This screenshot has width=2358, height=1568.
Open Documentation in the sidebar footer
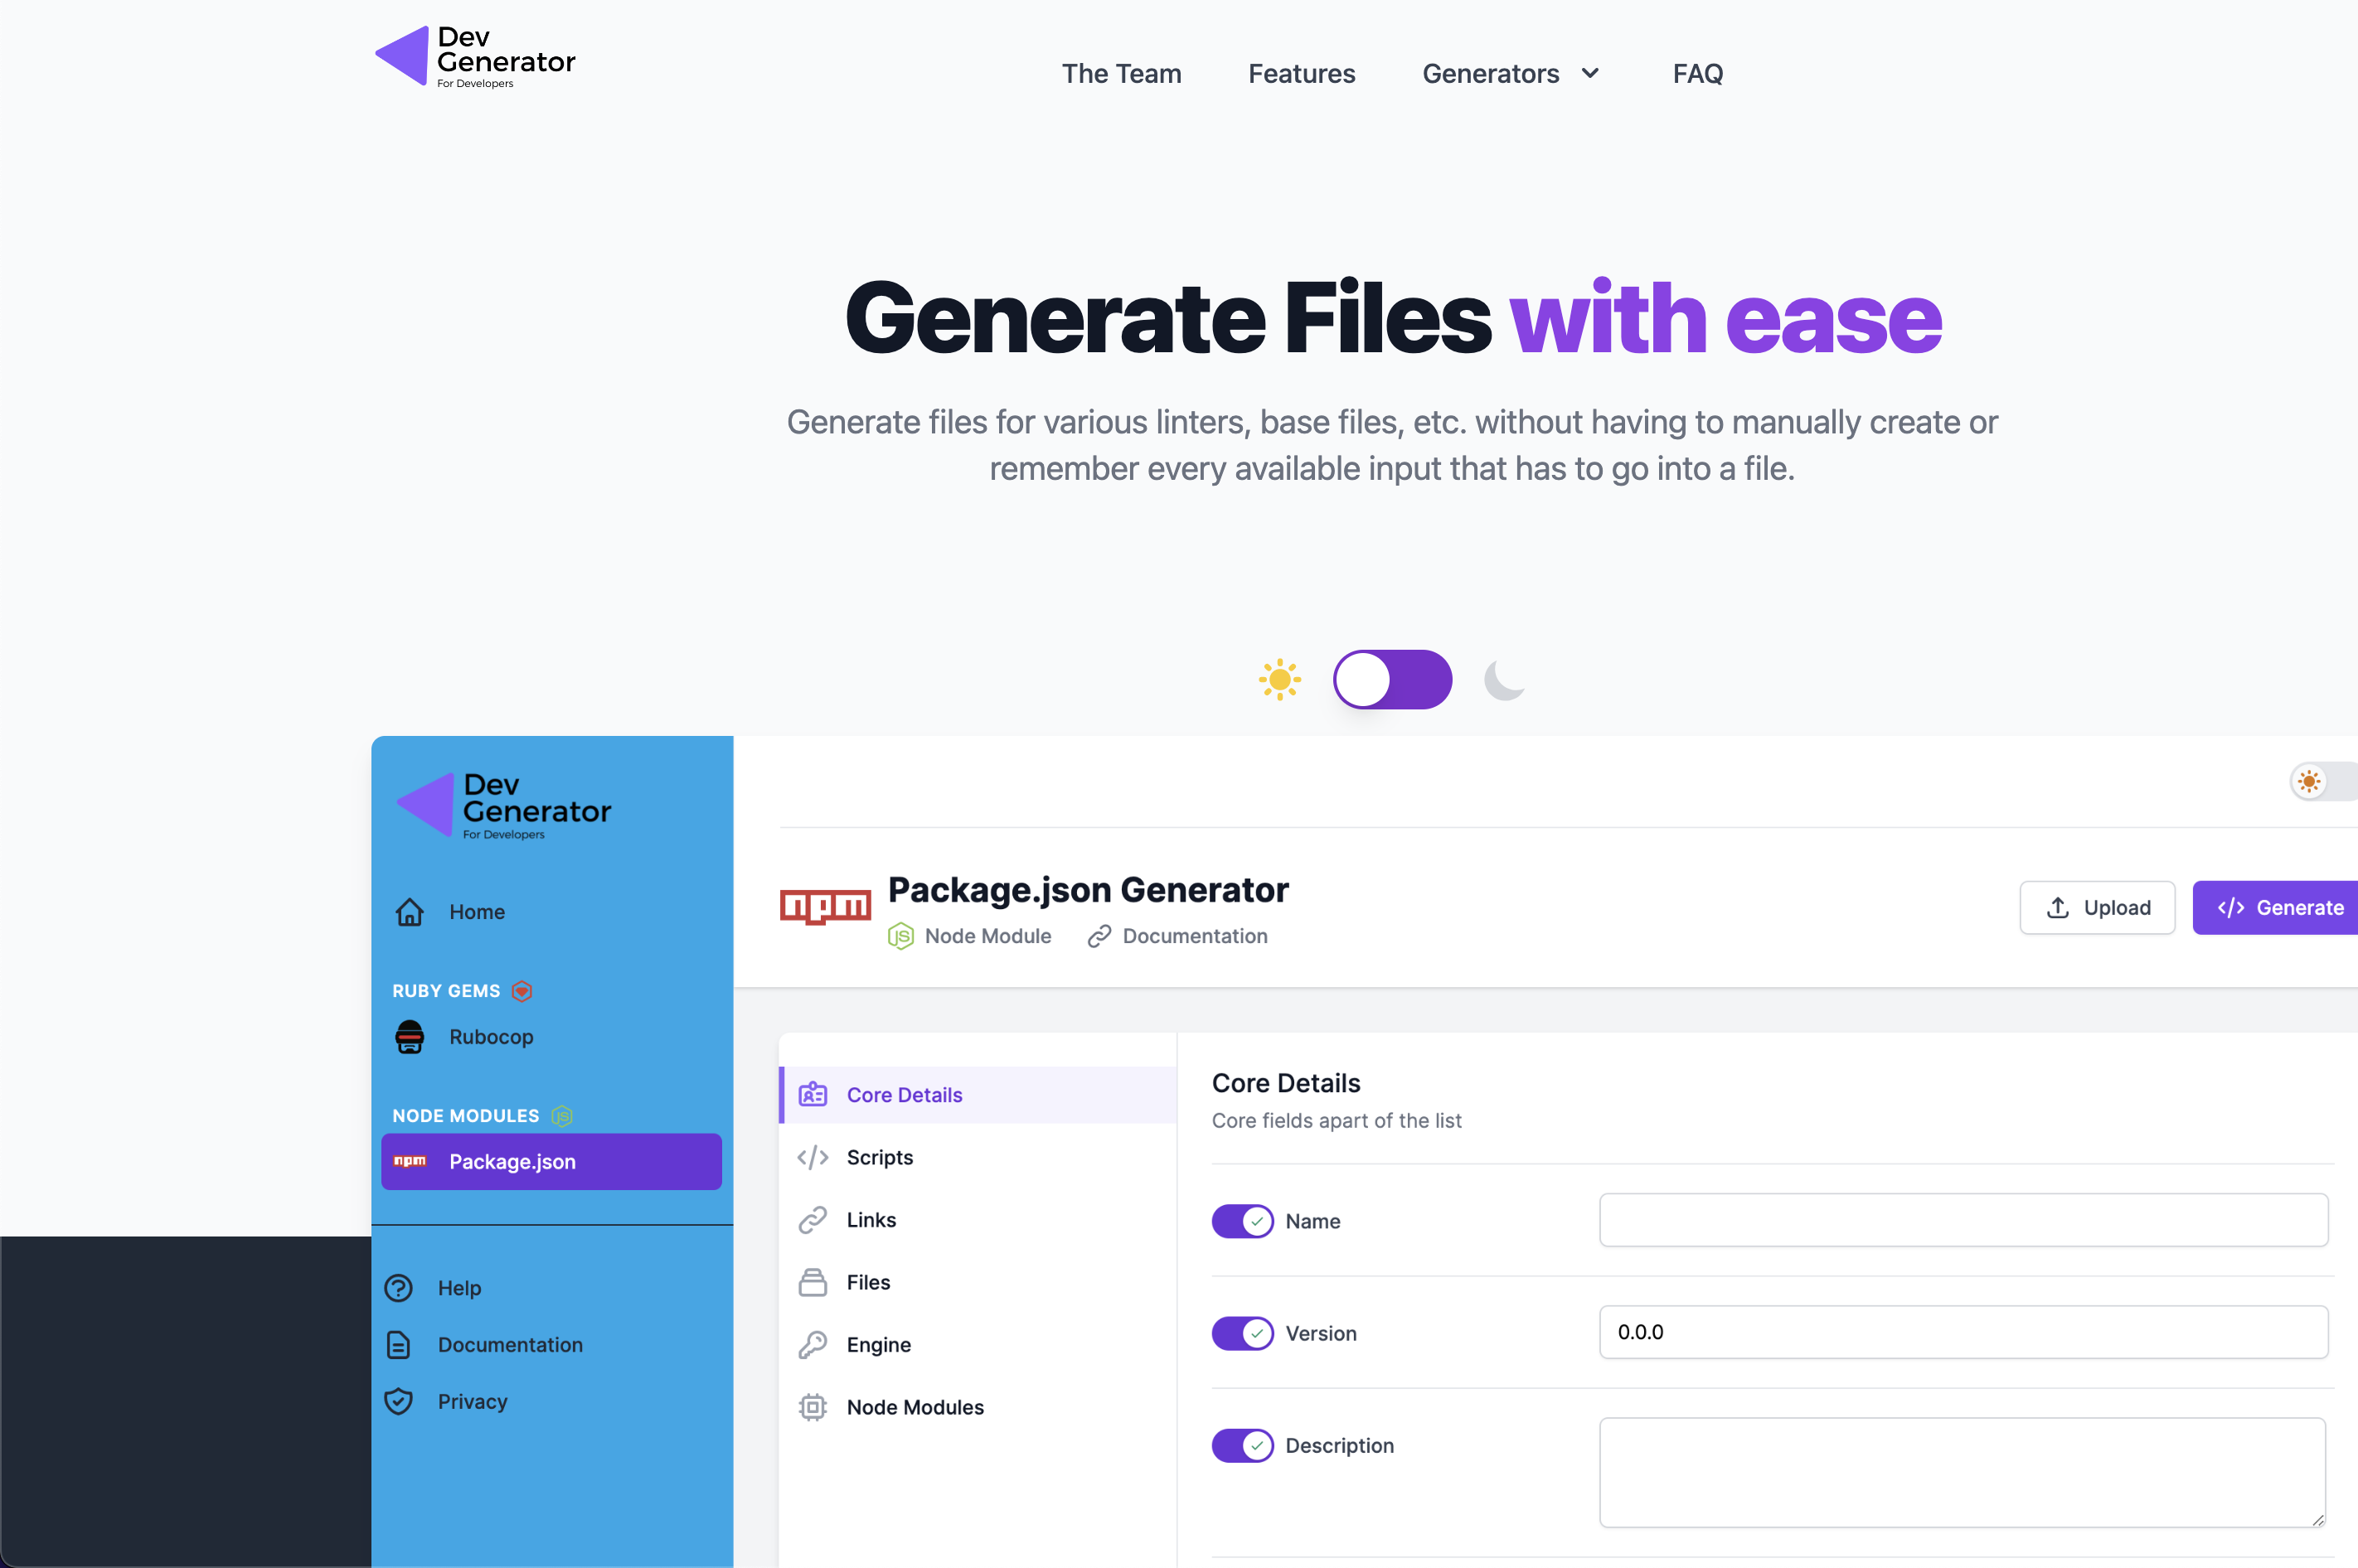[510, 1345]
